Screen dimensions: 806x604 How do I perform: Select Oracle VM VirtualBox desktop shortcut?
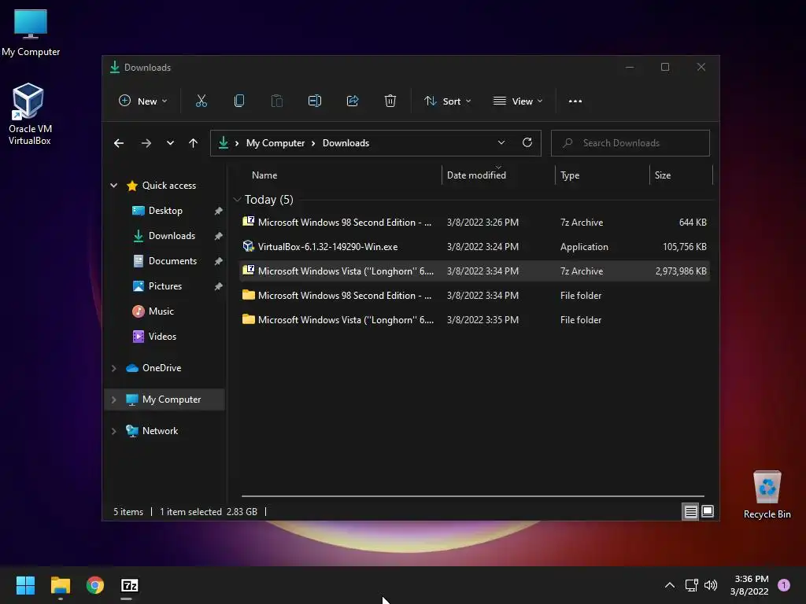tap(29, 114)
